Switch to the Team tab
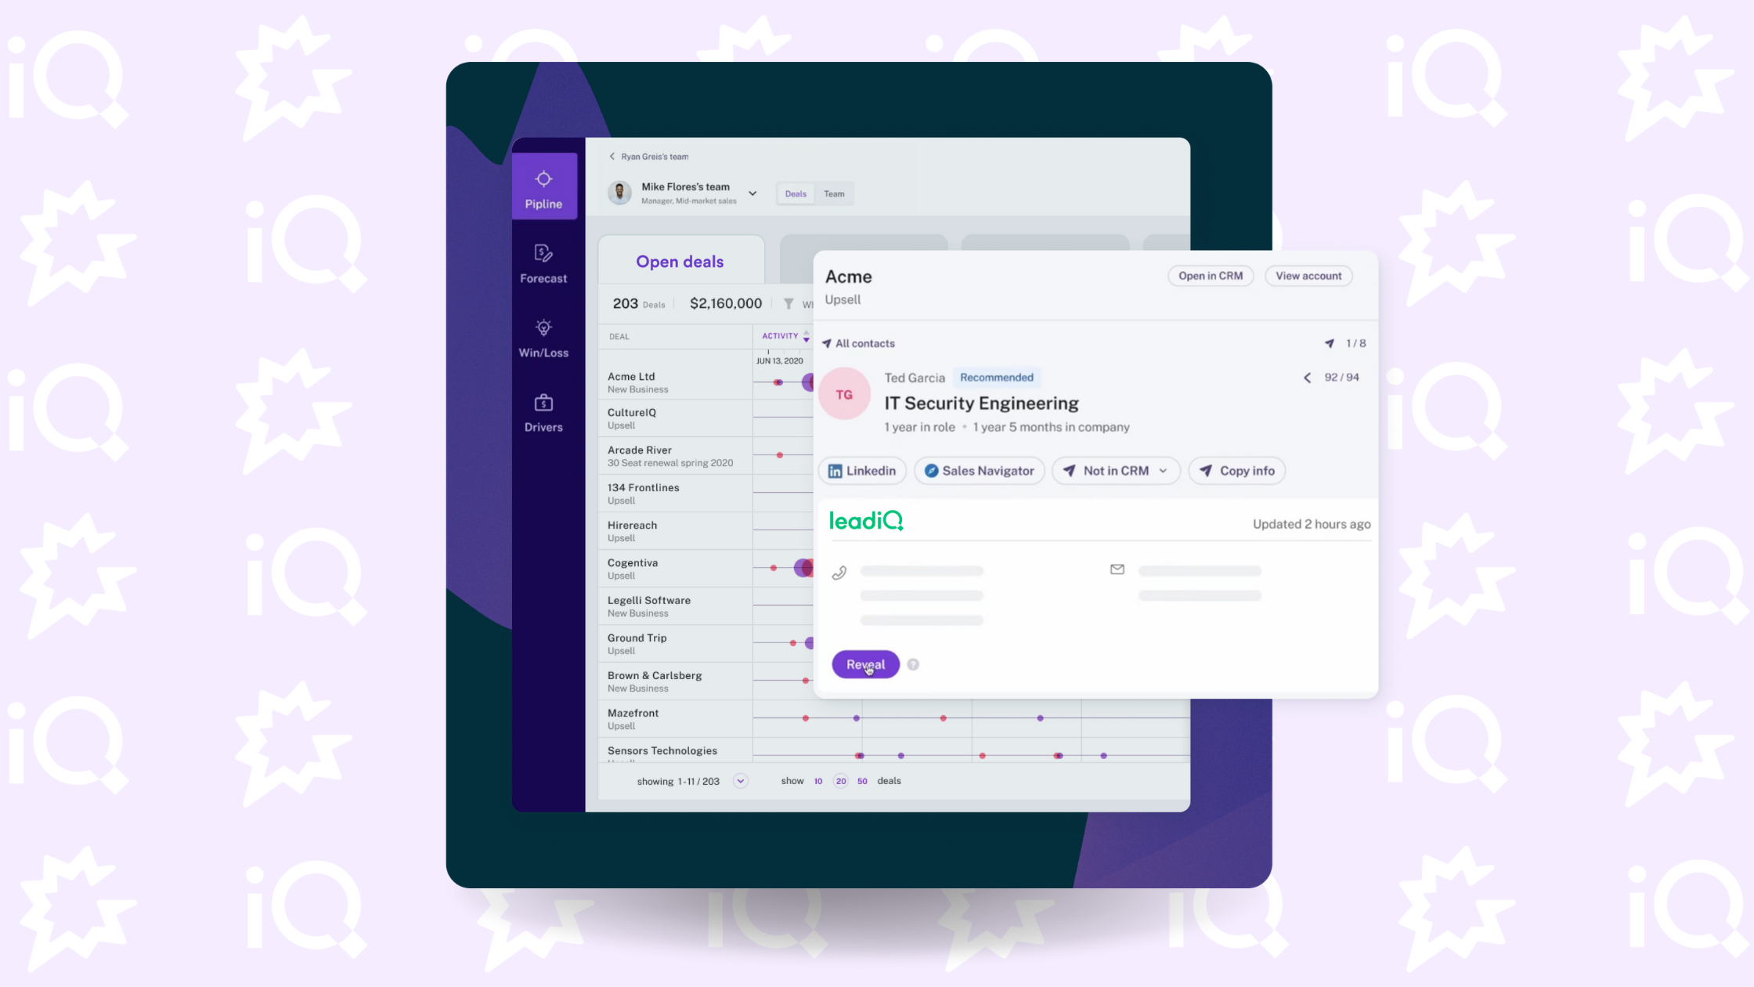The image size is (1754, 987). [x=832, y=194]
